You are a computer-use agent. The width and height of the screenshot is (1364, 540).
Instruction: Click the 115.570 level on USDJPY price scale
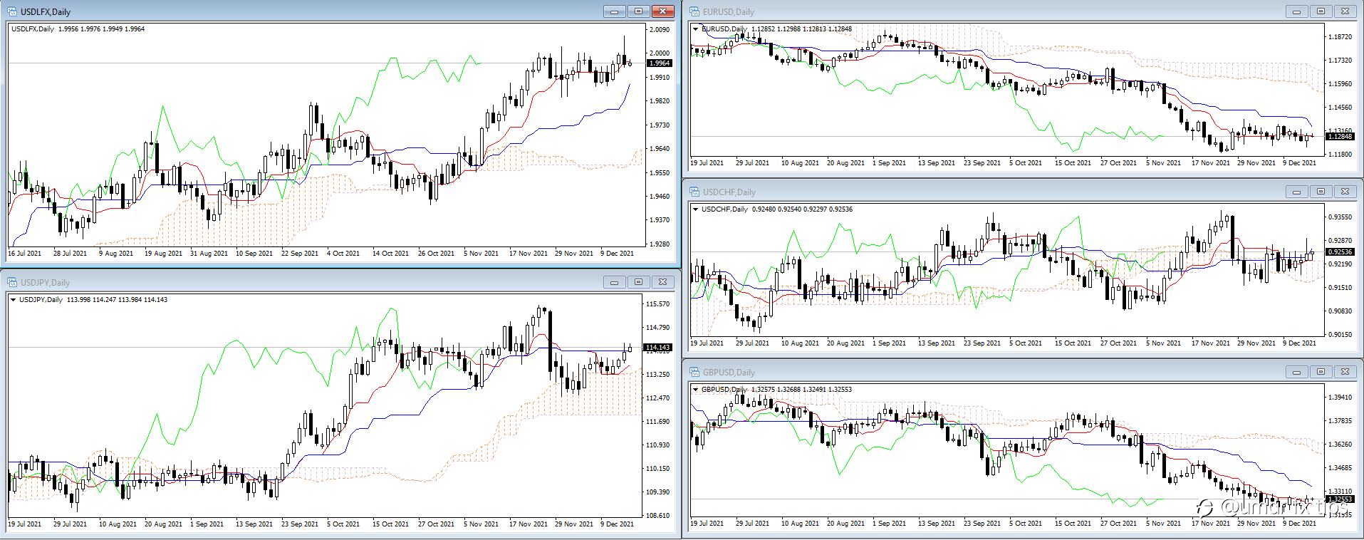point(657,304)
